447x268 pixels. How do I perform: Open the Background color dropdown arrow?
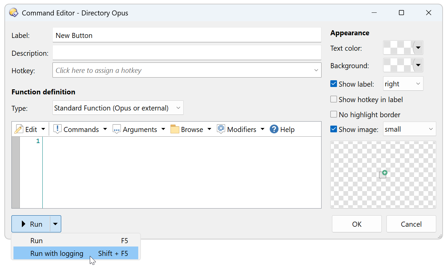(x=418, y=65)
